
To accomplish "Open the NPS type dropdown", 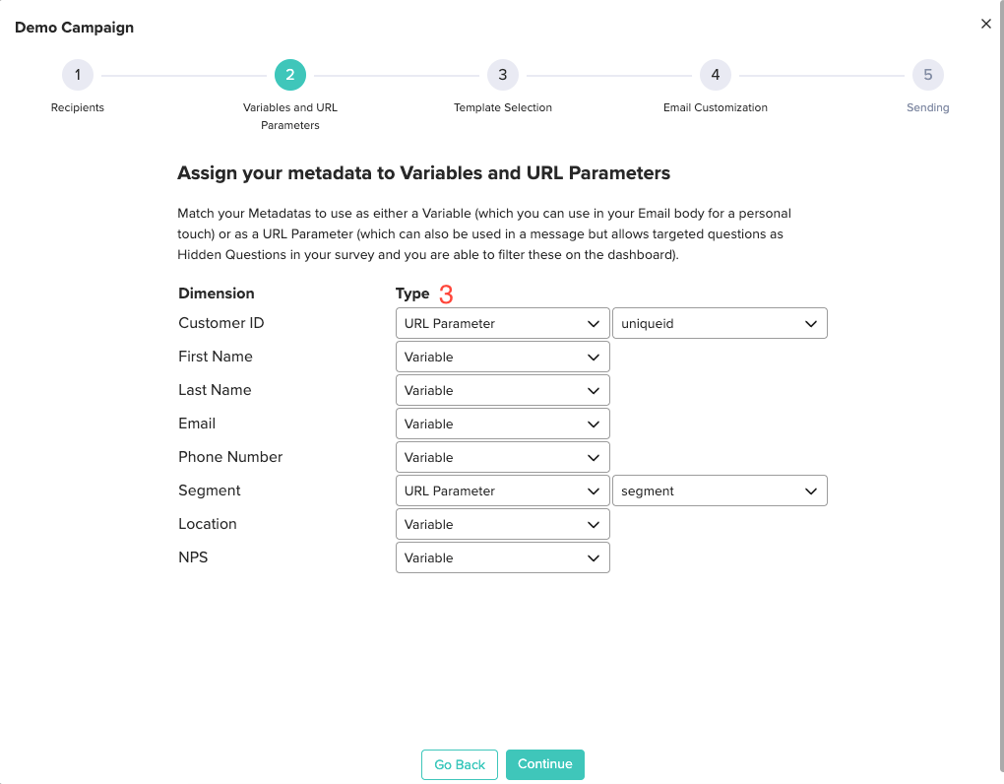I will pos(502,556).
